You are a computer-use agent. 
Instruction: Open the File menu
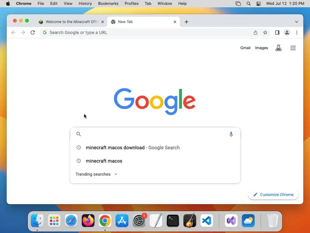coord(41,4)
